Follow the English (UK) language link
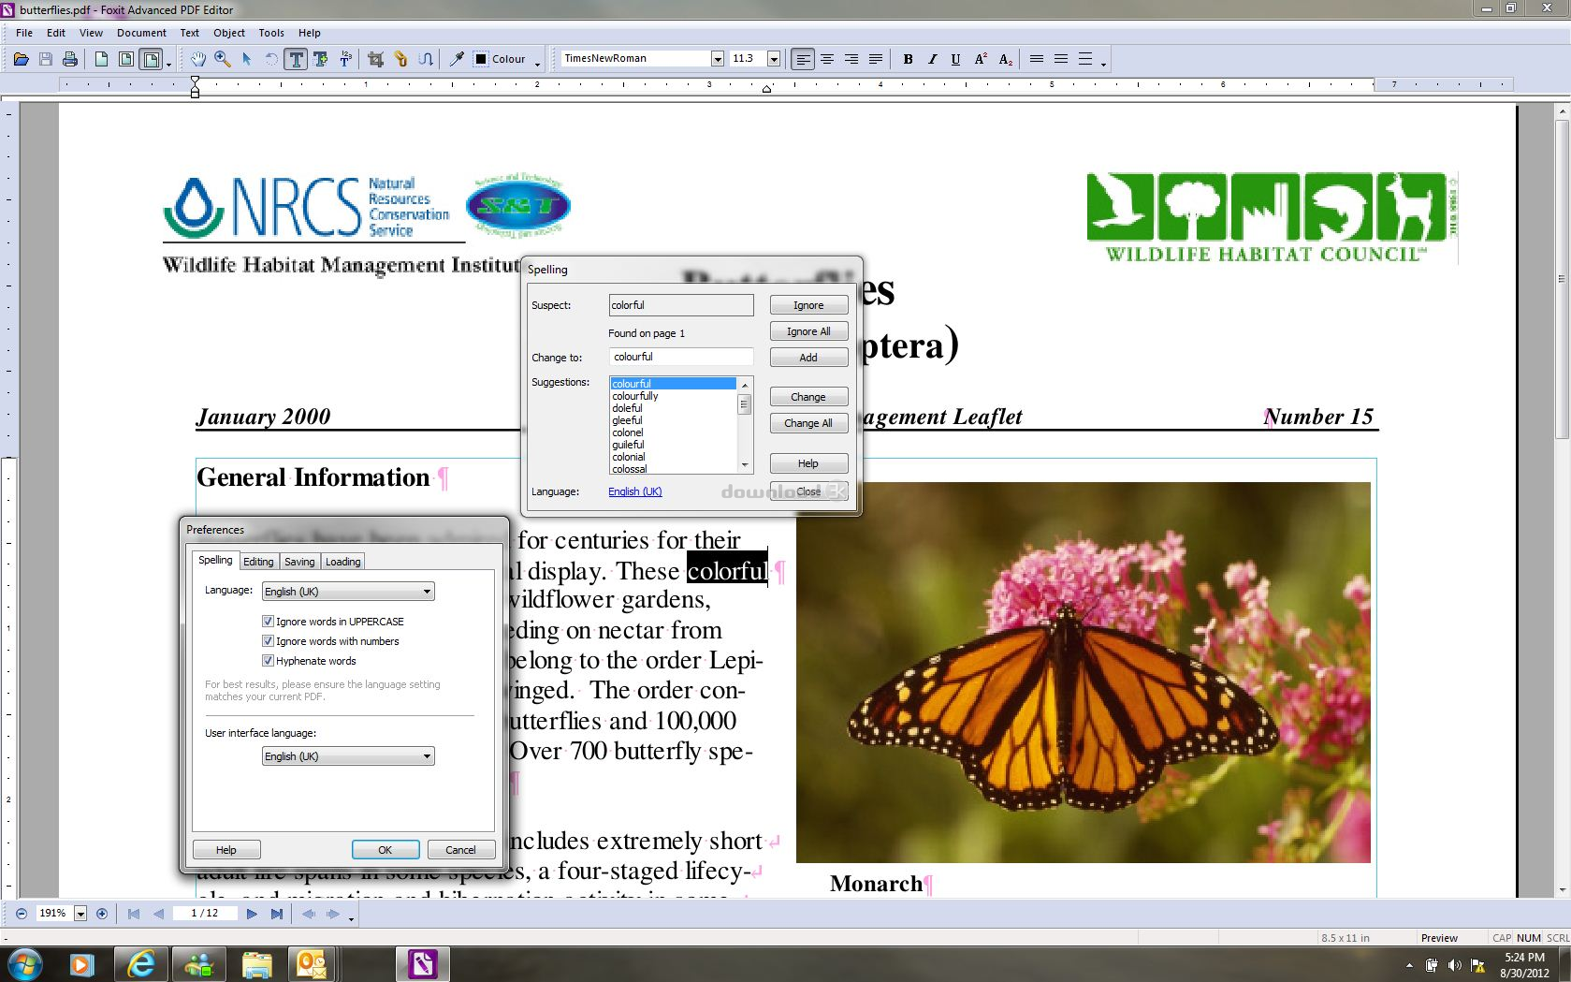 coord(634,491)
